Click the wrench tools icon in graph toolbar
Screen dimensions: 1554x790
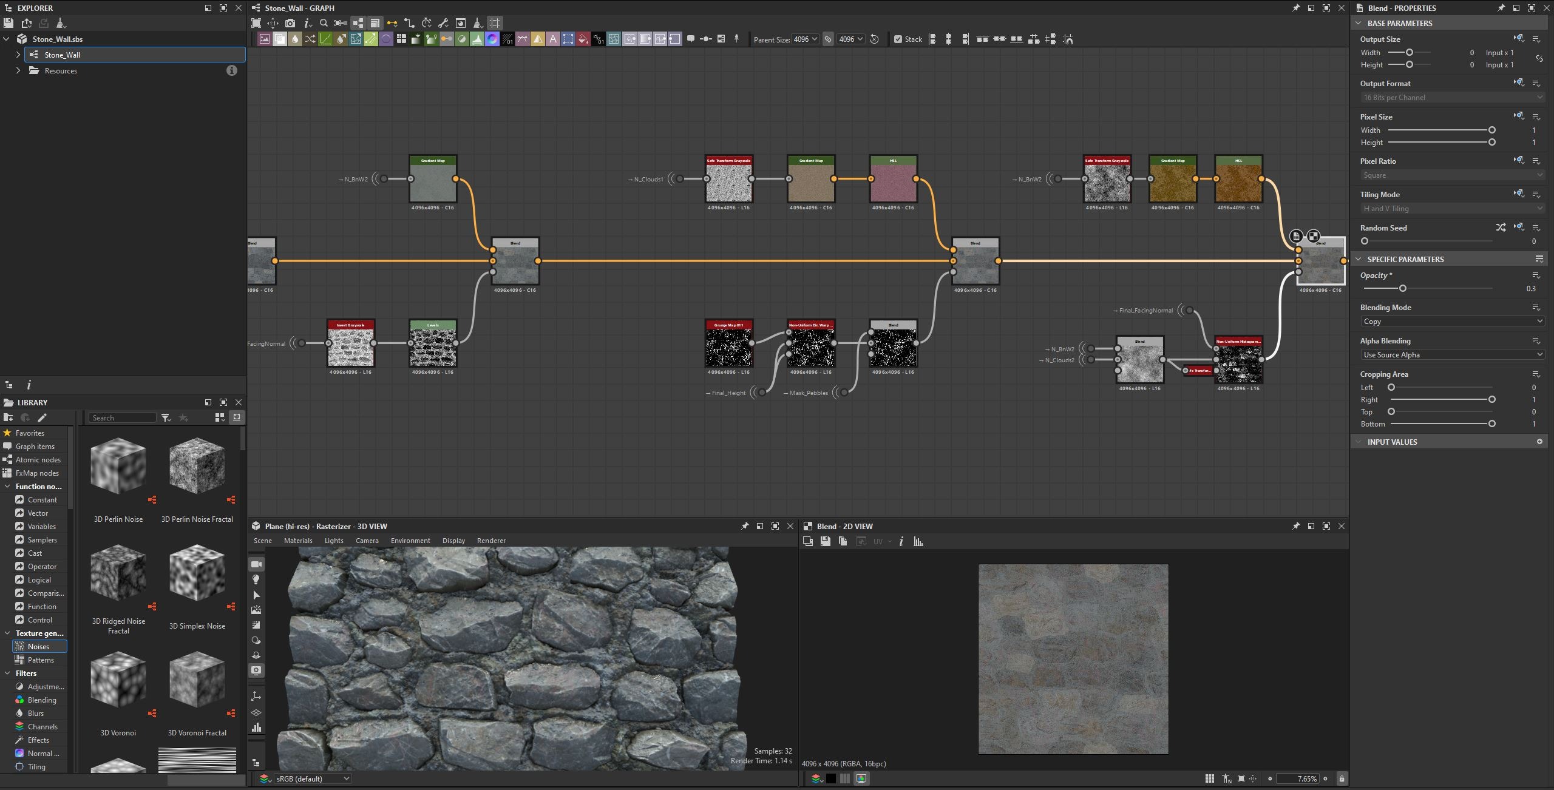pyautogui.click(x=444, y=23)
